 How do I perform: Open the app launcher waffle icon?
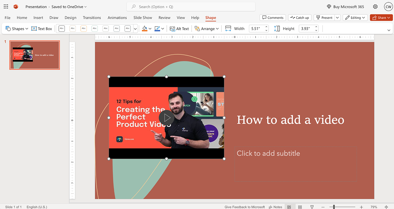coord(6,7)
